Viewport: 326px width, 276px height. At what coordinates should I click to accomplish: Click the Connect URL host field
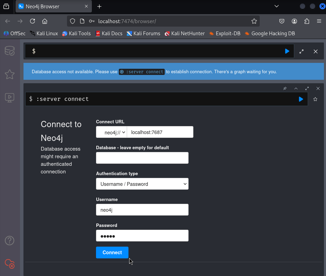[x=160, y=132]
